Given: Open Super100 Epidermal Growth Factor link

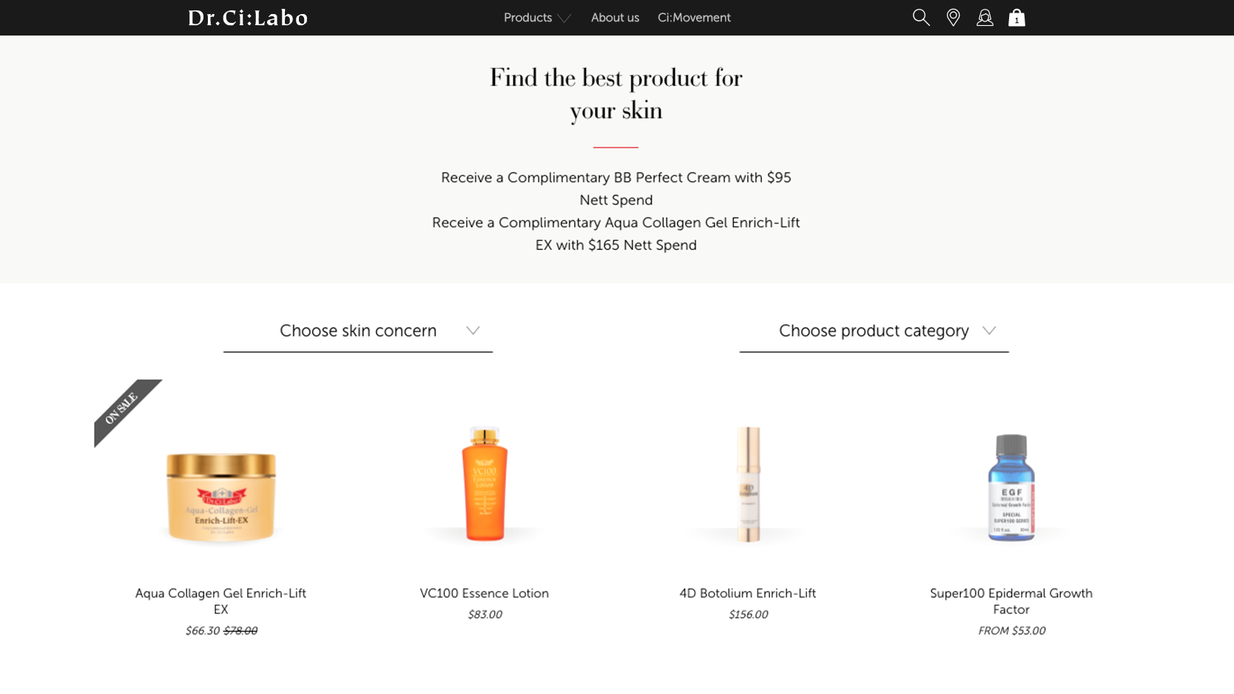Looking at the screenshot, I should (1011, 601).
